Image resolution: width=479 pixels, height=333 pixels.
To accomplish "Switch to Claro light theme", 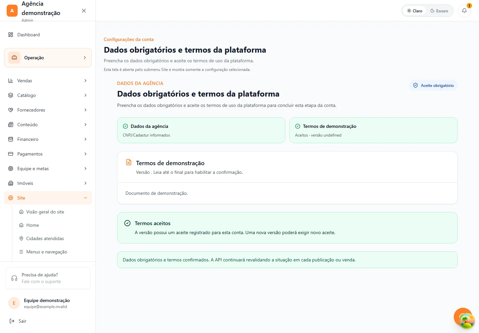I will (x=414, y=11).
